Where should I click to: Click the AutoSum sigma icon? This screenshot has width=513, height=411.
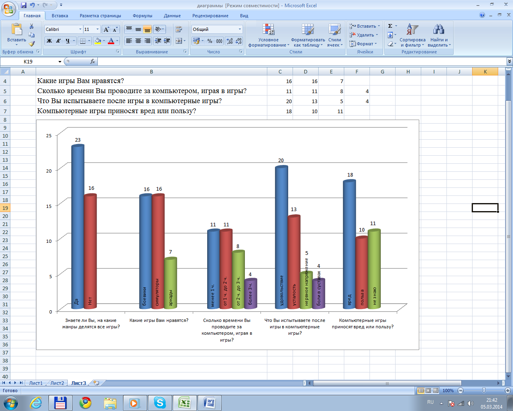pos(390,26)
